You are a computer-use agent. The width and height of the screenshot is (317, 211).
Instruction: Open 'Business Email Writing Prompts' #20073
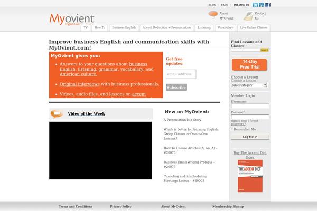click(189, 165)
